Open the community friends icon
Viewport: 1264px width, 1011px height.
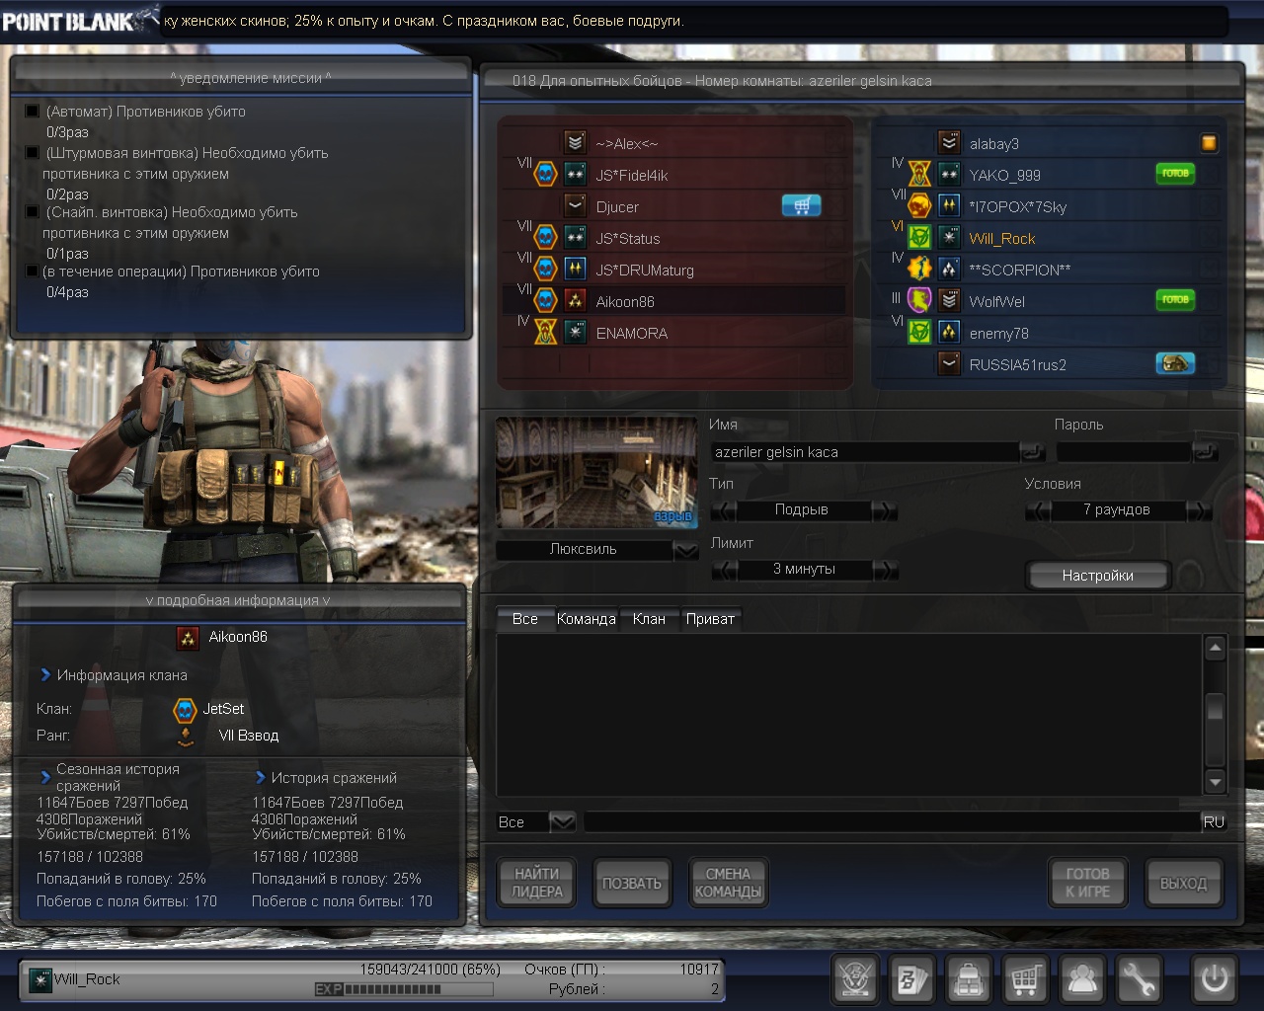[x=1082, y=979]
